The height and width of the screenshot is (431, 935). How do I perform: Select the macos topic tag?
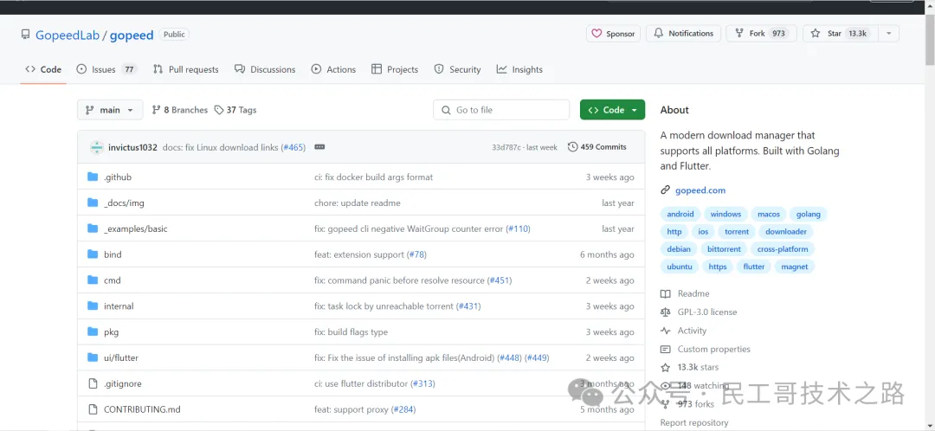pos(769,214)
